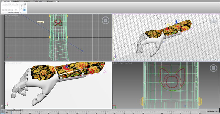Open Top viewport's [Wireframe] shading menu
The height and width of the screenshot is (114, 220).
click(x=15, y=15)
